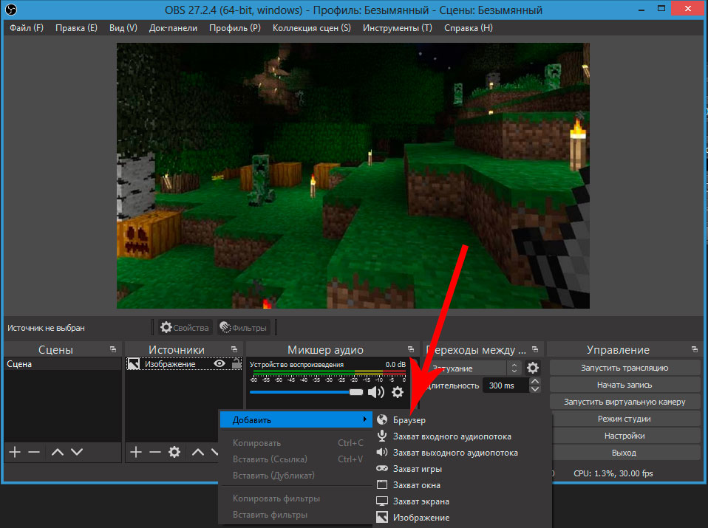Select the Сцена entry in scenes list

click(x=63, y=364)
